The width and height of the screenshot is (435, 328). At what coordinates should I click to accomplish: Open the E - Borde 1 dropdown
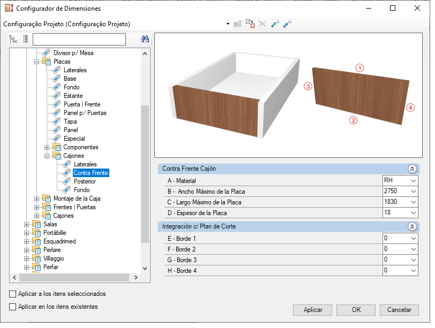coord(414,239)
